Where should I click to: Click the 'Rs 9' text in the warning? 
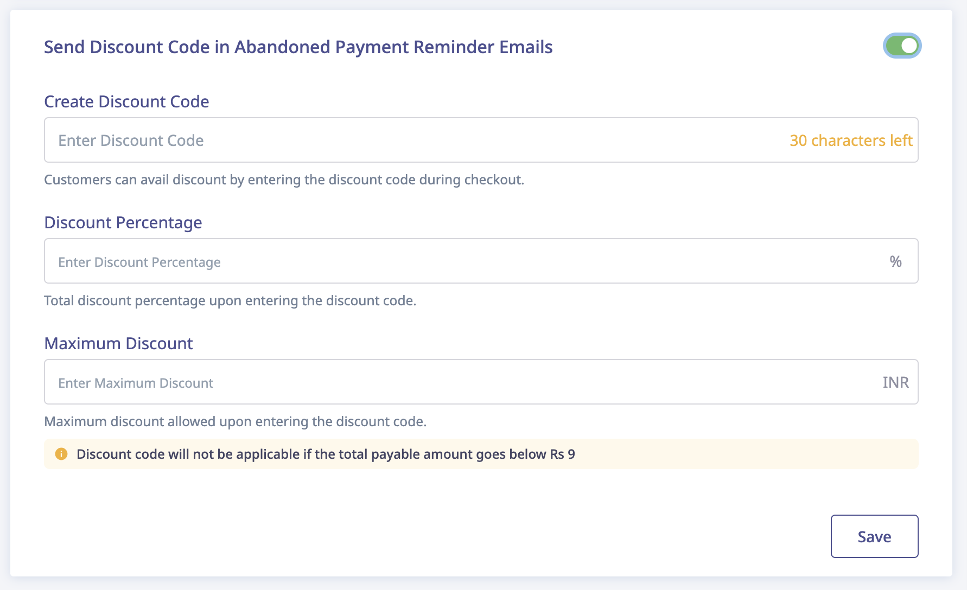pyautogui.click(x=562, y=454)
